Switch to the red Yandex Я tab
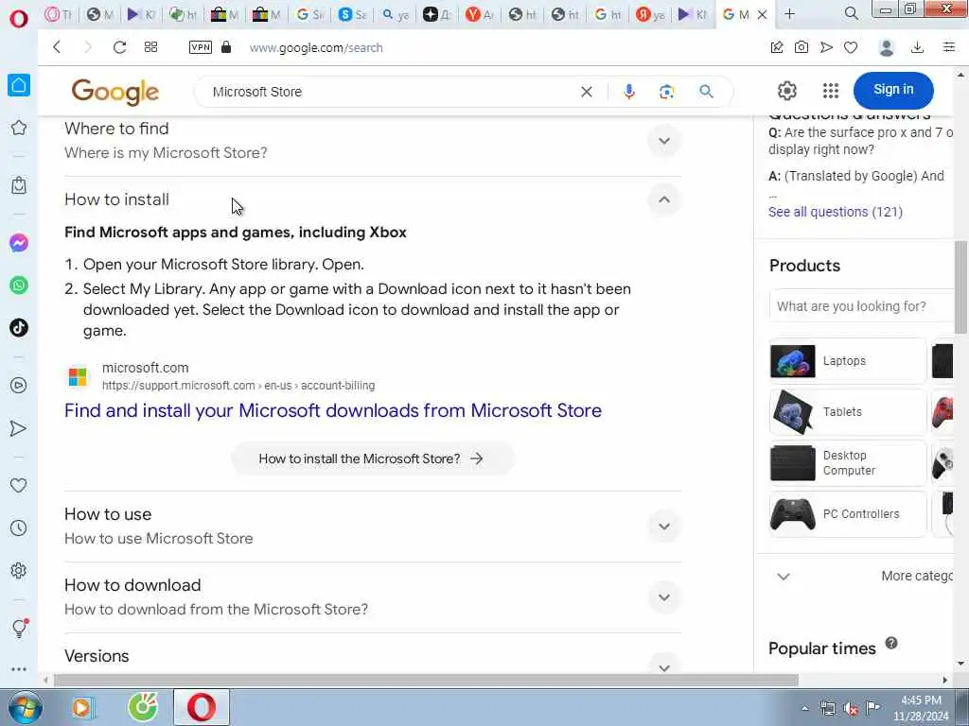Viewport: 969px width, 726px height. tap(650, 14)
